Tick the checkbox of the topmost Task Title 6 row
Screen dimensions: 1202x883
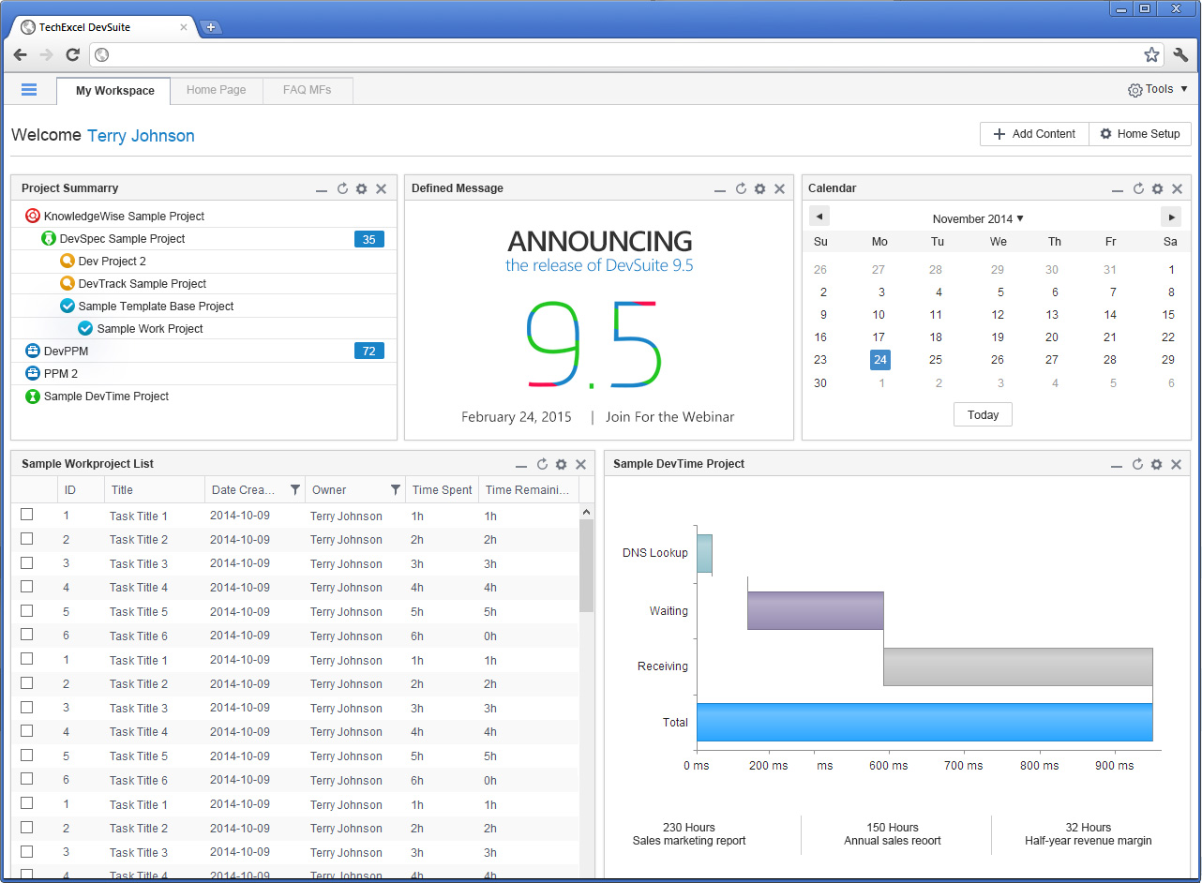point(27,635)
